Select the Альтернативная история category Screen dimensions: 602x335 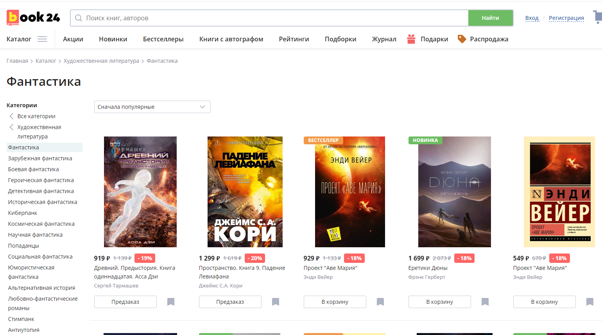(x=41, y=288)
